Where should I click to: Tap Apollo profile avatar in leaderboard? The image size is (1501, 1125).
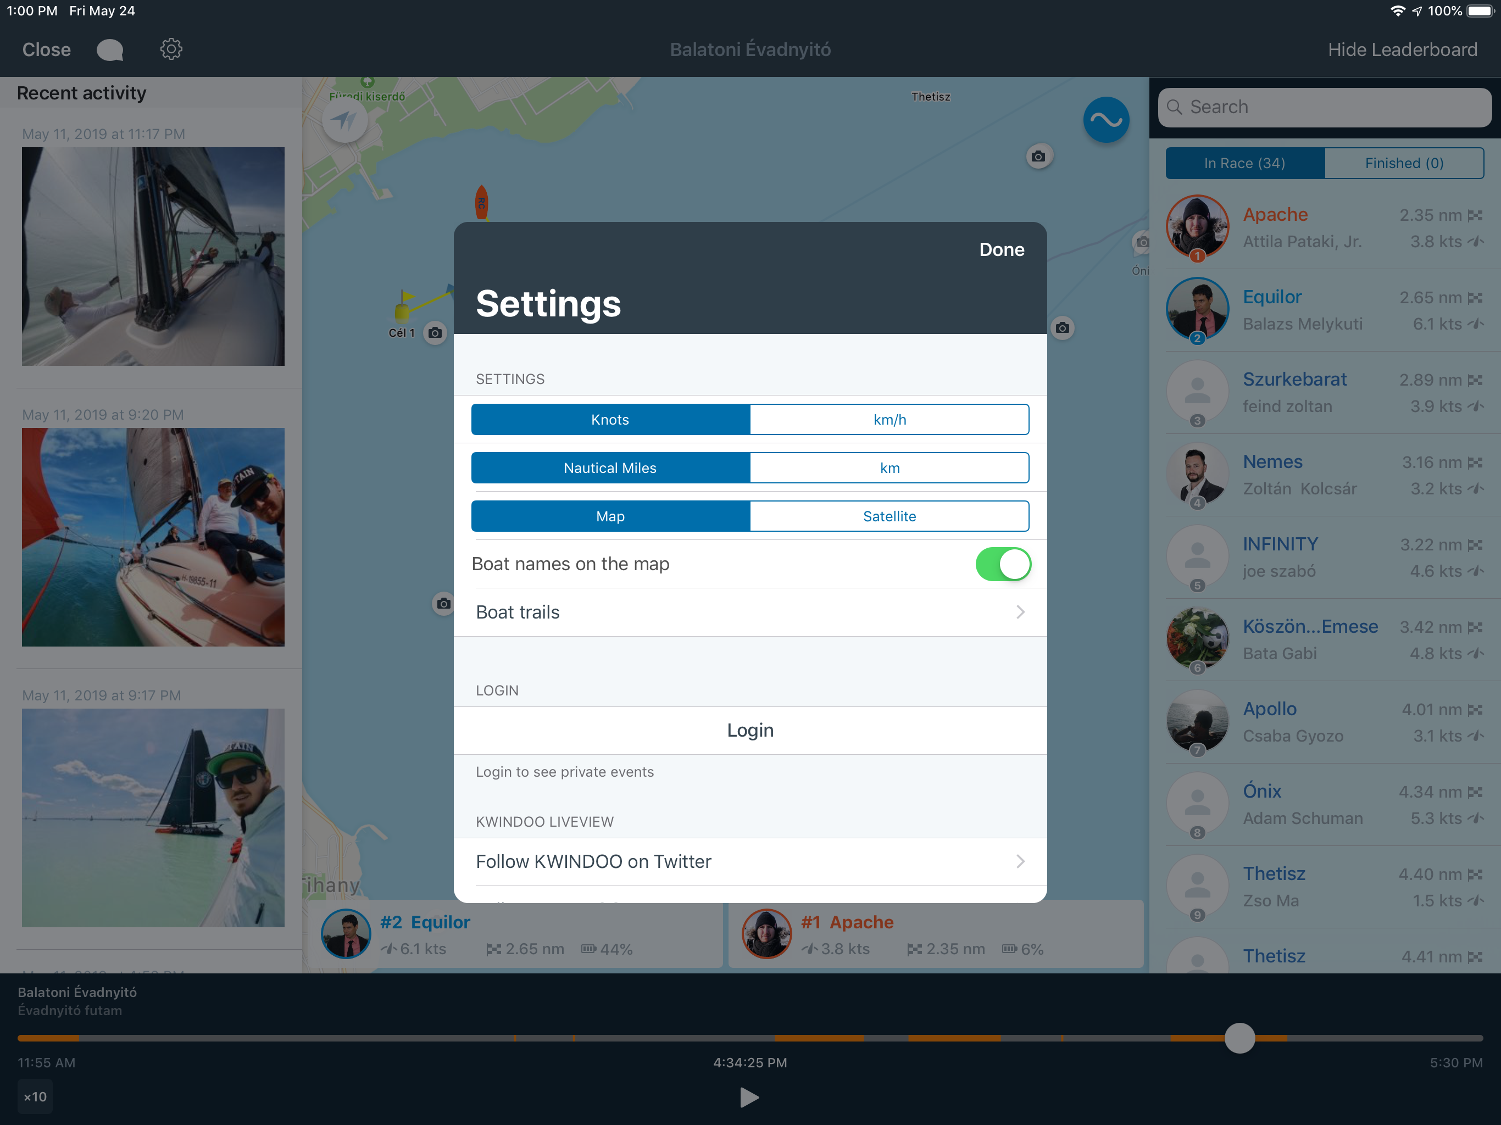coord(1197,721)
